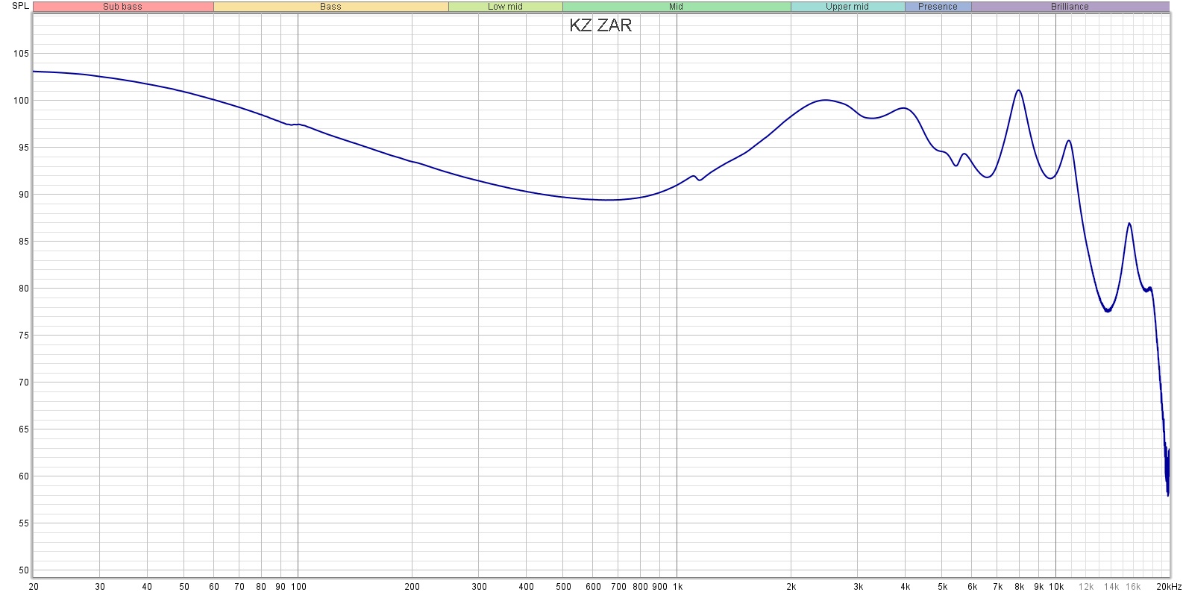
Task: Click the 55 value on SPL axis
Action: 23,523
